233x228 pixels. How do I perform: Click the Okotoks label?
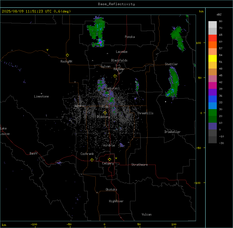pos(111,190)
